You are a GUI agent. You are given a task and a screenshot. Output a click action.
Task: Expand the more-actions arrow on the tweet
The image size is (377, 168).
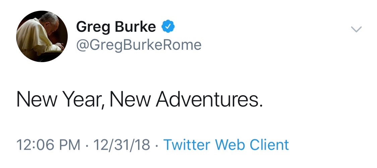(x=356, y=29)
